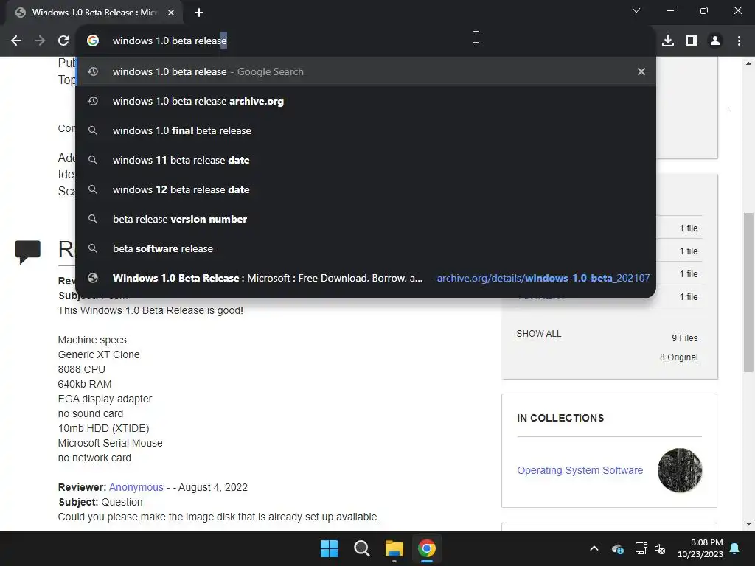Click the scrollbar up arrow
The height and width of the screenshot is (566, 755).
748,63
